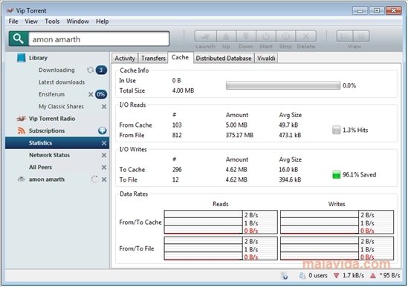This screenshot has width=408, height=287.
Task: Select Library in the sidebar
Action: tap(38, 58)
